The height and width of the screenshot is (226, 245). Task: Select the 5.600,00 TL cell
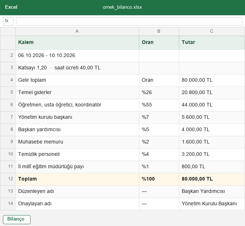[x=212, y=117]
